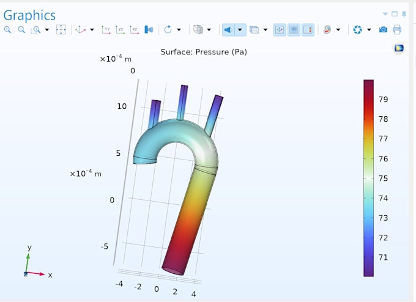Image resolution: width=416 pixels, height=302 pixels.
Task: Click the legend value 75
Action: [383, 179]
